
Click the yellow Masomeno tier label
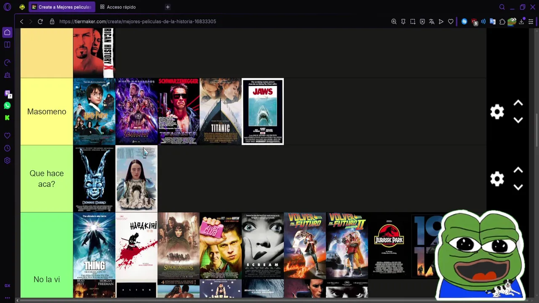click(x=47, y=112)
